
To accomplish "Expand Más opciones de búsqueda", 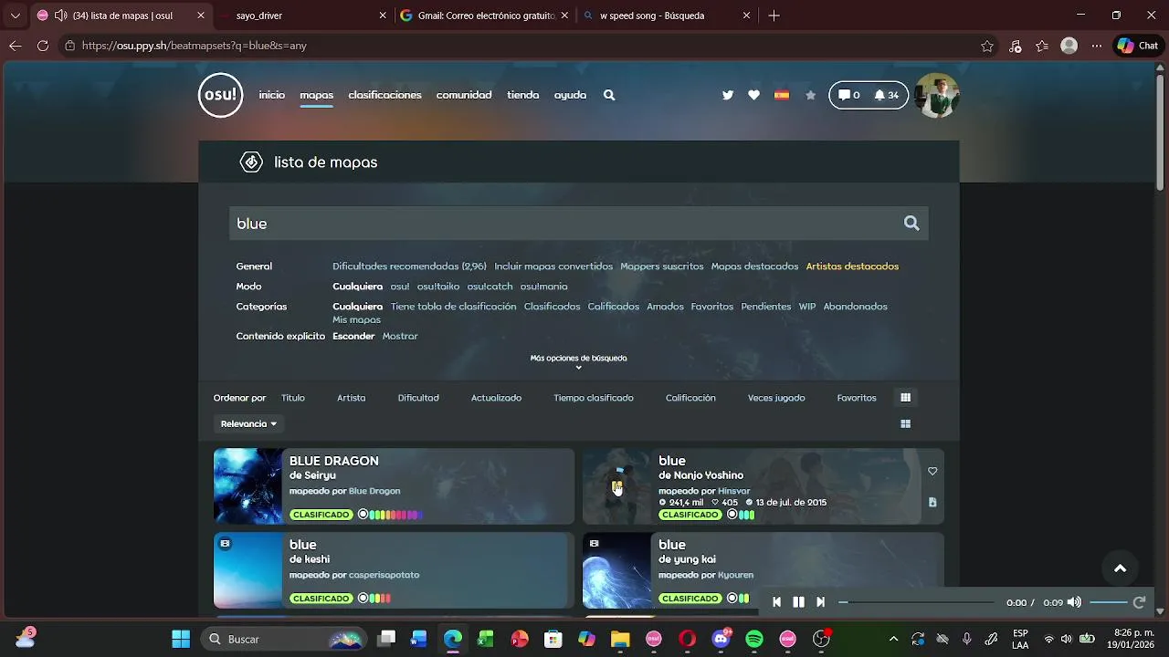I will pos(578,361).
